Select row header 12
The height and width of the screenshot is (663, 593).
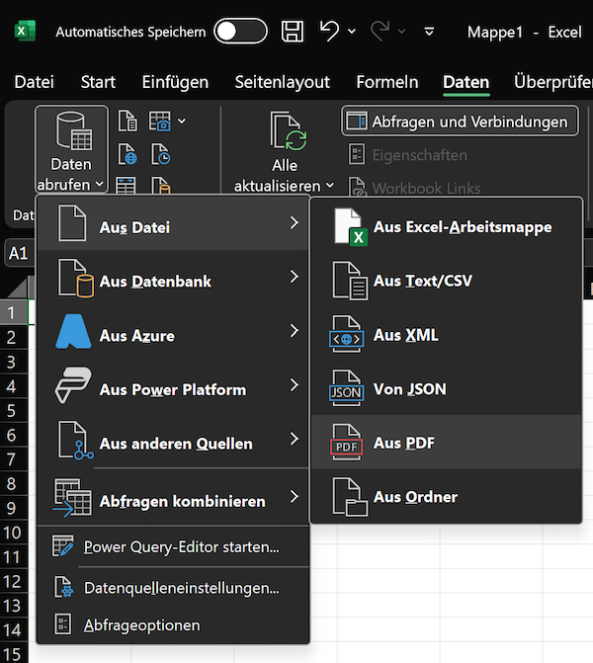click(14, 581)
